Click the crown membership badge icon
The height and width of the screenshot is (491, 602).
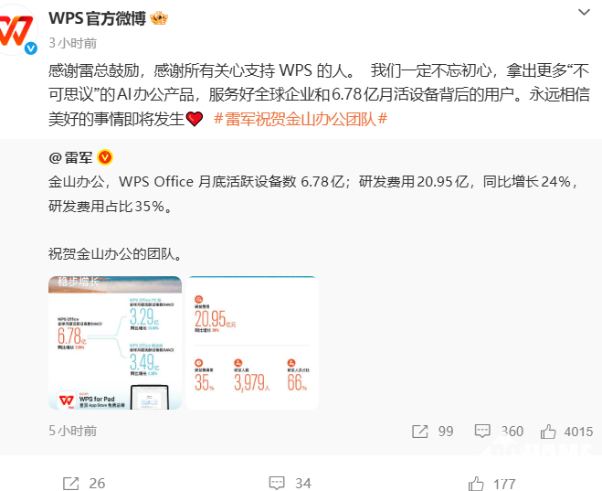tap(159, 18)
